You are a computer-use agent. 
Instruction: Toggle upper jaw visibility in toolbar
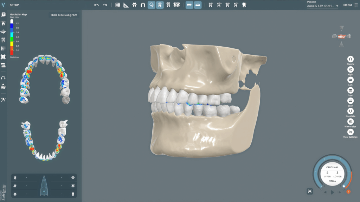(x=189, y=5)
